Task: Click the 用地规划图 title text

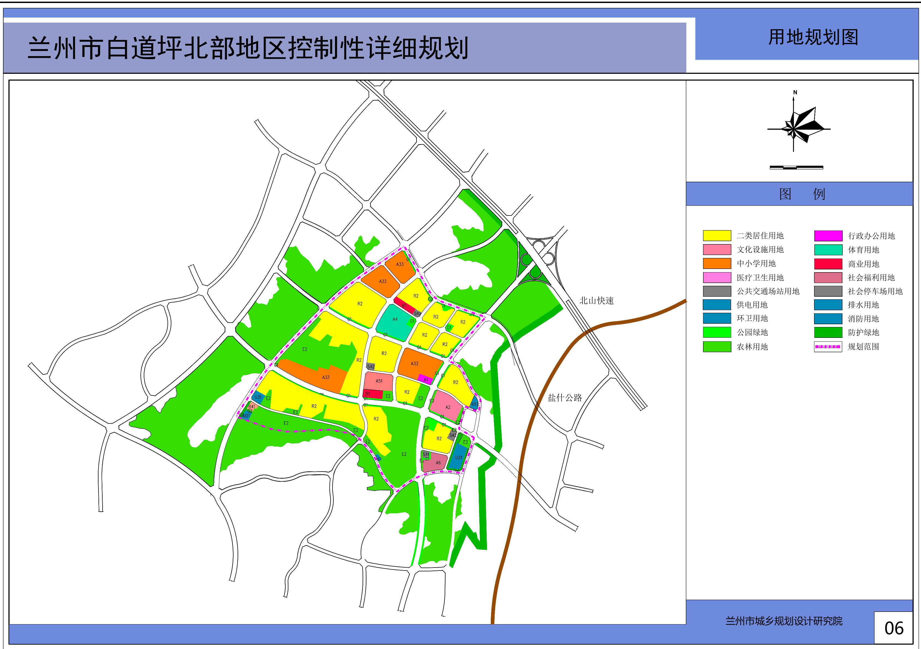Action: (x=813, y=37)
